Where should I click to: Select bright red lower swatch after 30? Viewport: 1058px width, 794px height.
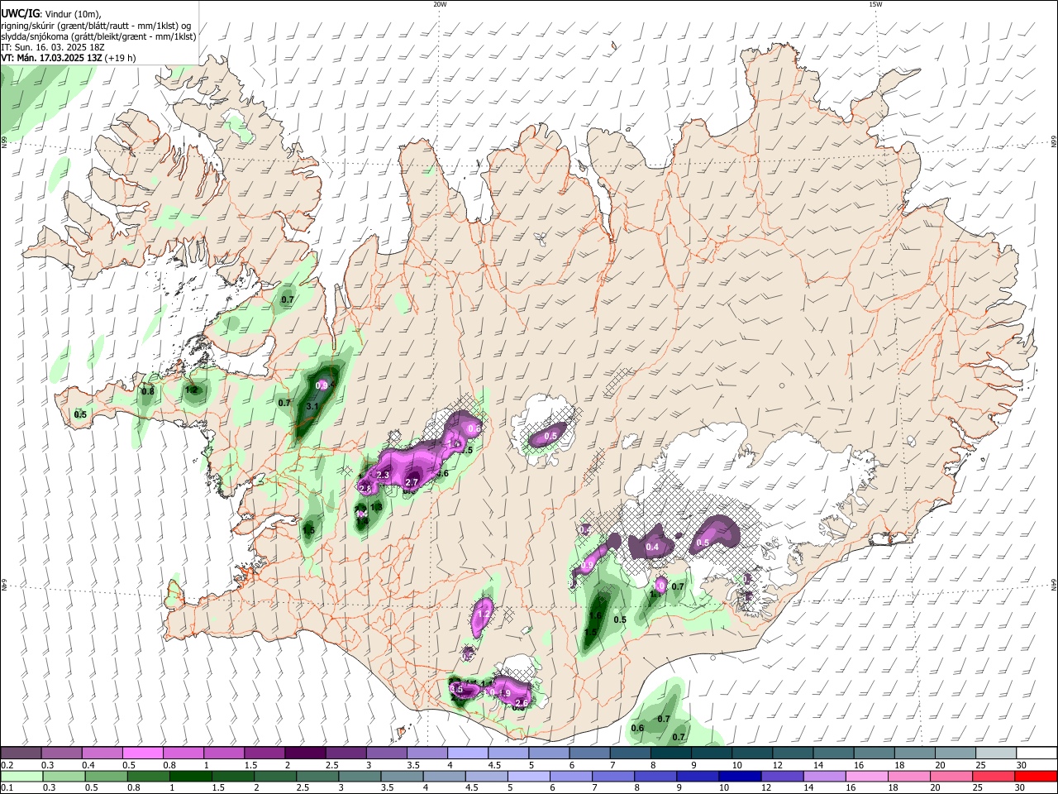[1037, 776]
